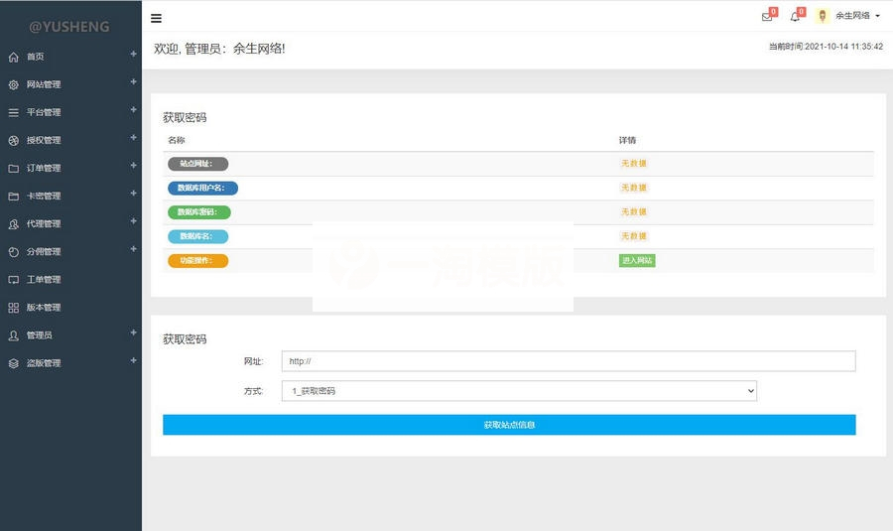Viewport: 893px width, 531px height.
Task: Click the user avatar icon
Action: pyautogui.click(x=822, y=16)
